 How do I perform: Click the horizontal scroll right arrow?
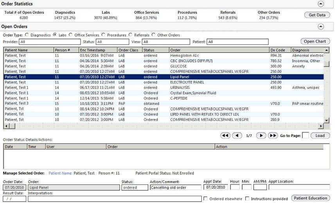(x=321, y=126)
